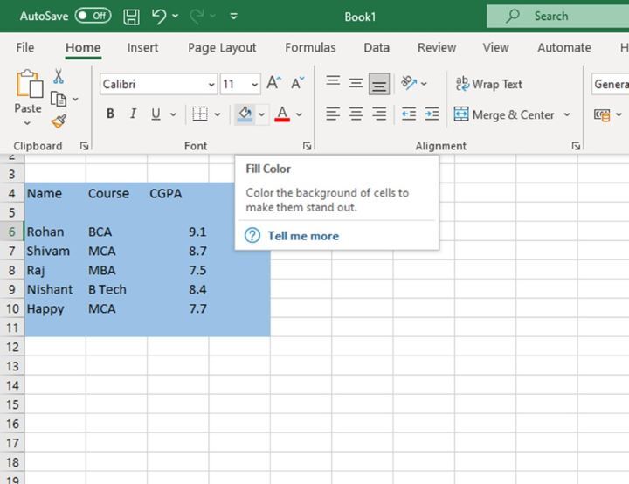Toggle Italic formatting
Screen dimensions: 629x484
tap(133, 114)
